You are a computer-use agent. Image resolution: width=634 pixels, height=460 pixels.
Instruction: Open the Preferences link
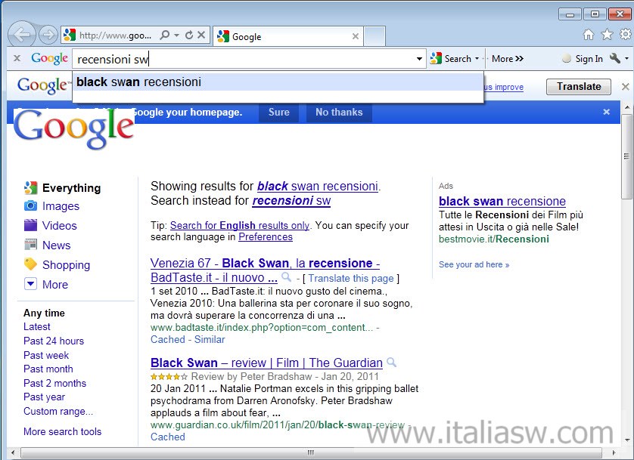tap(266, 237)
